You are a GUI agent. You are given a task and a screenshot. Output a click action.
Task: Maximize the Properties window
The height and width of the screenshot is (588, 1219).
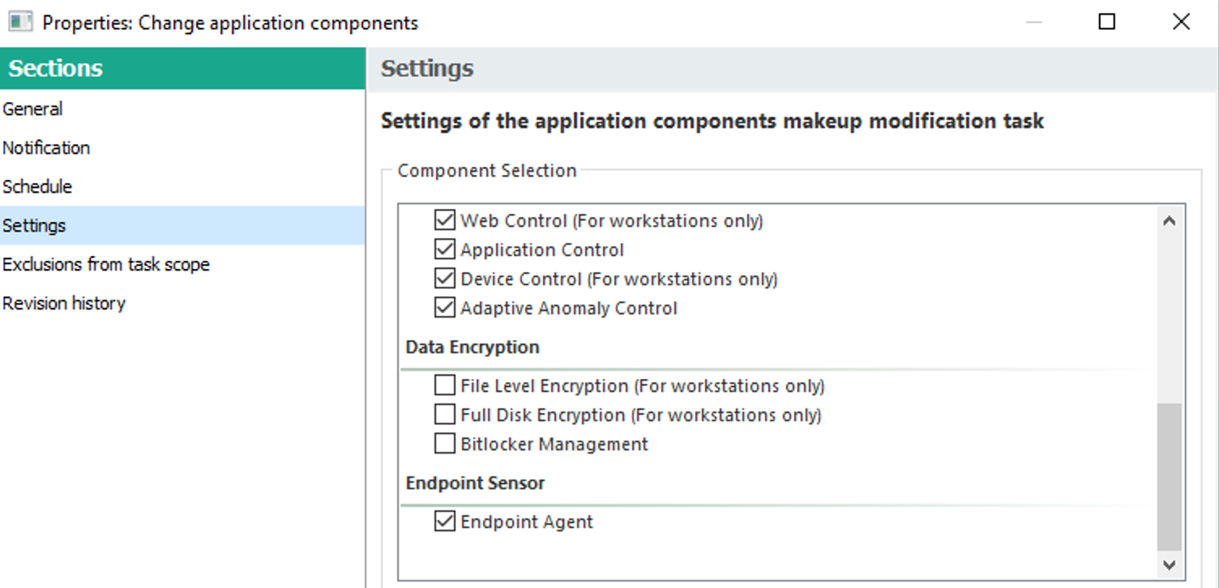[1107, 22]
